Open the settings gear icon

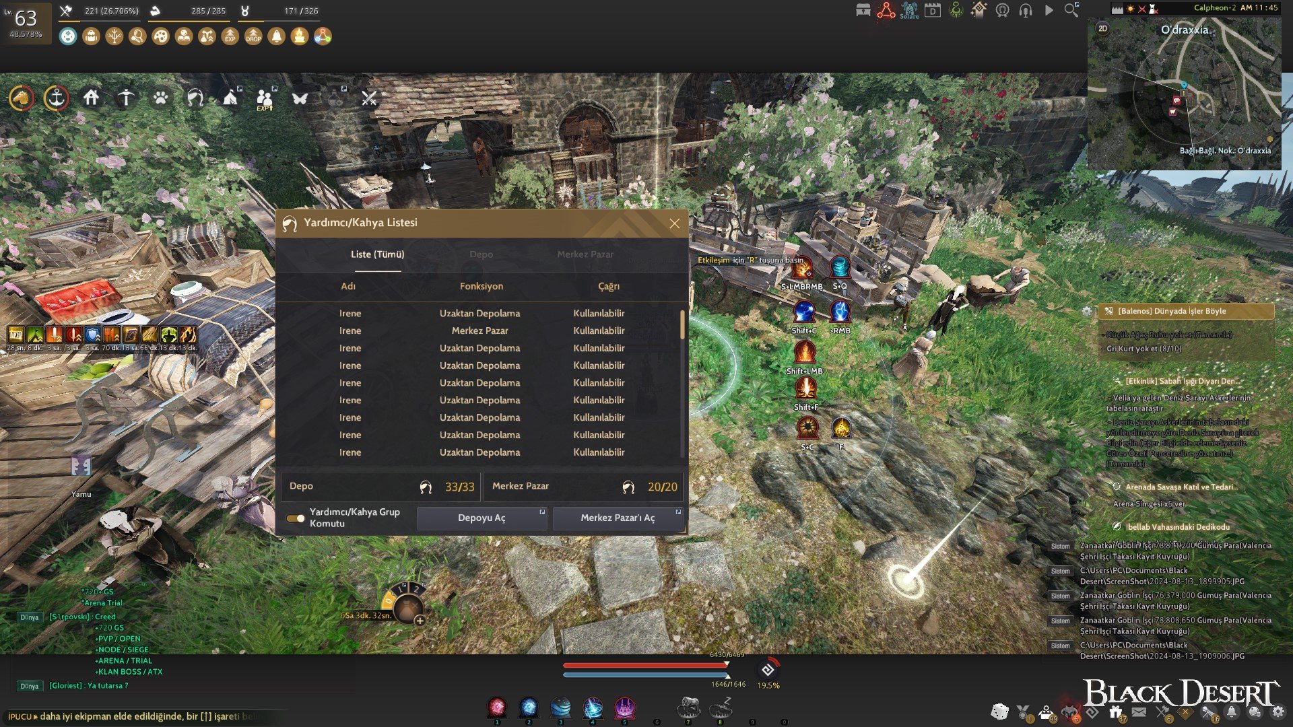(1278, 712)
